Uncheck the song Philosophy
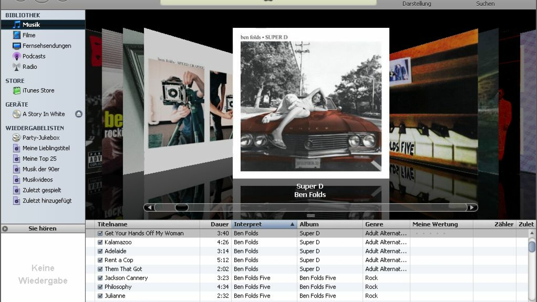 100,287
